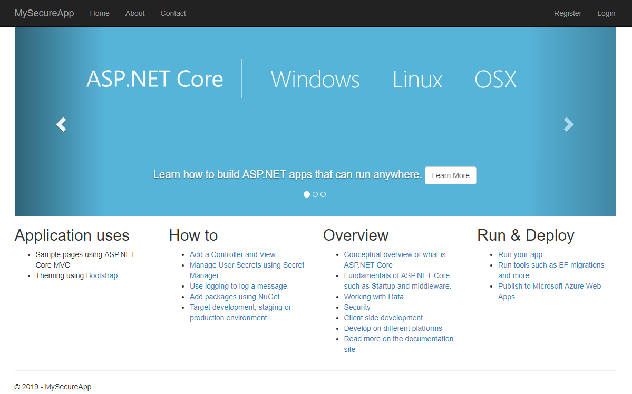Open the Register page

[x=568, y=13]
